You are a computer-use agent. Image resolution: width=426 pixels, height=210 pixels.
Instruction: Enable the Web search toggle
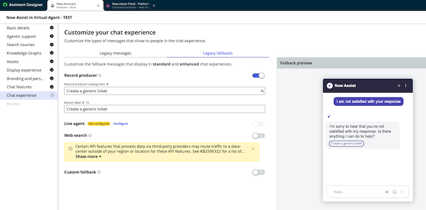(258, 136)
